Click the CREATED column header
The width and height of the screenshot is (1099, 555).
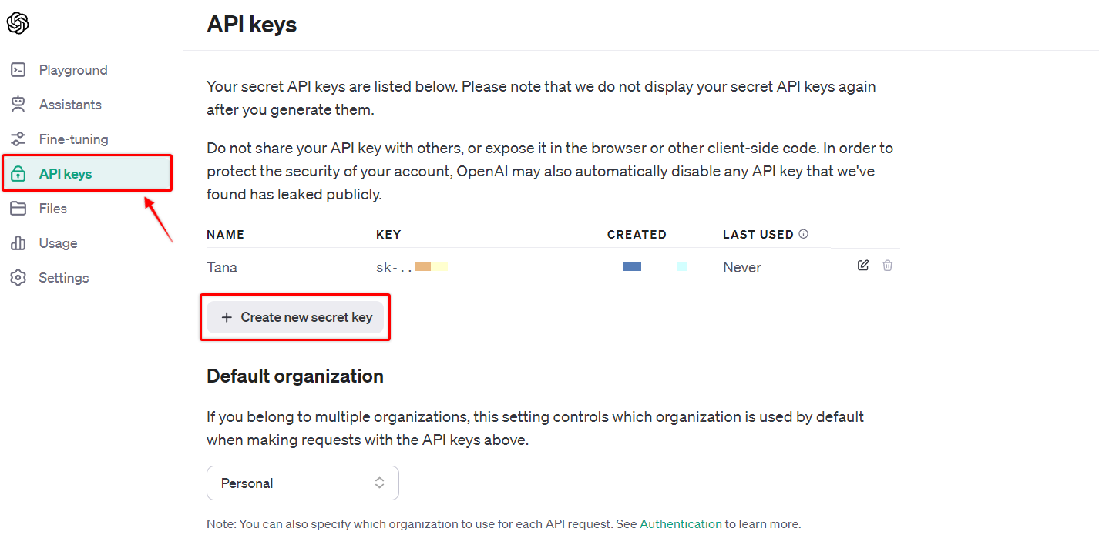click(x=637, y=235)
